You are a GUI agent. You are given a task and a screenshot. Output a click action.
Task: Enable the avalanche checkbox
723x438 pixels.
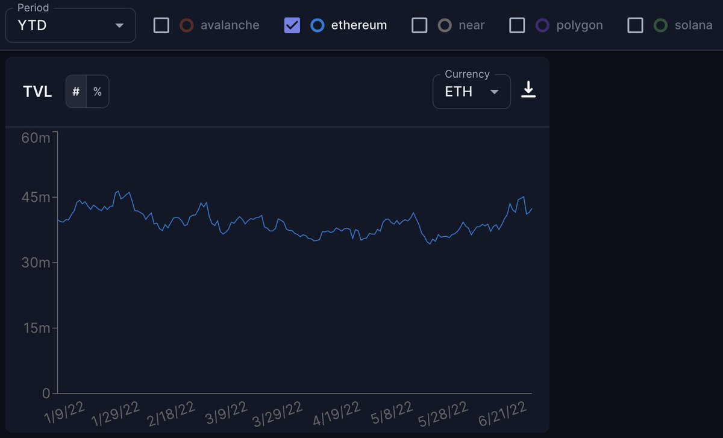point(161,25)
